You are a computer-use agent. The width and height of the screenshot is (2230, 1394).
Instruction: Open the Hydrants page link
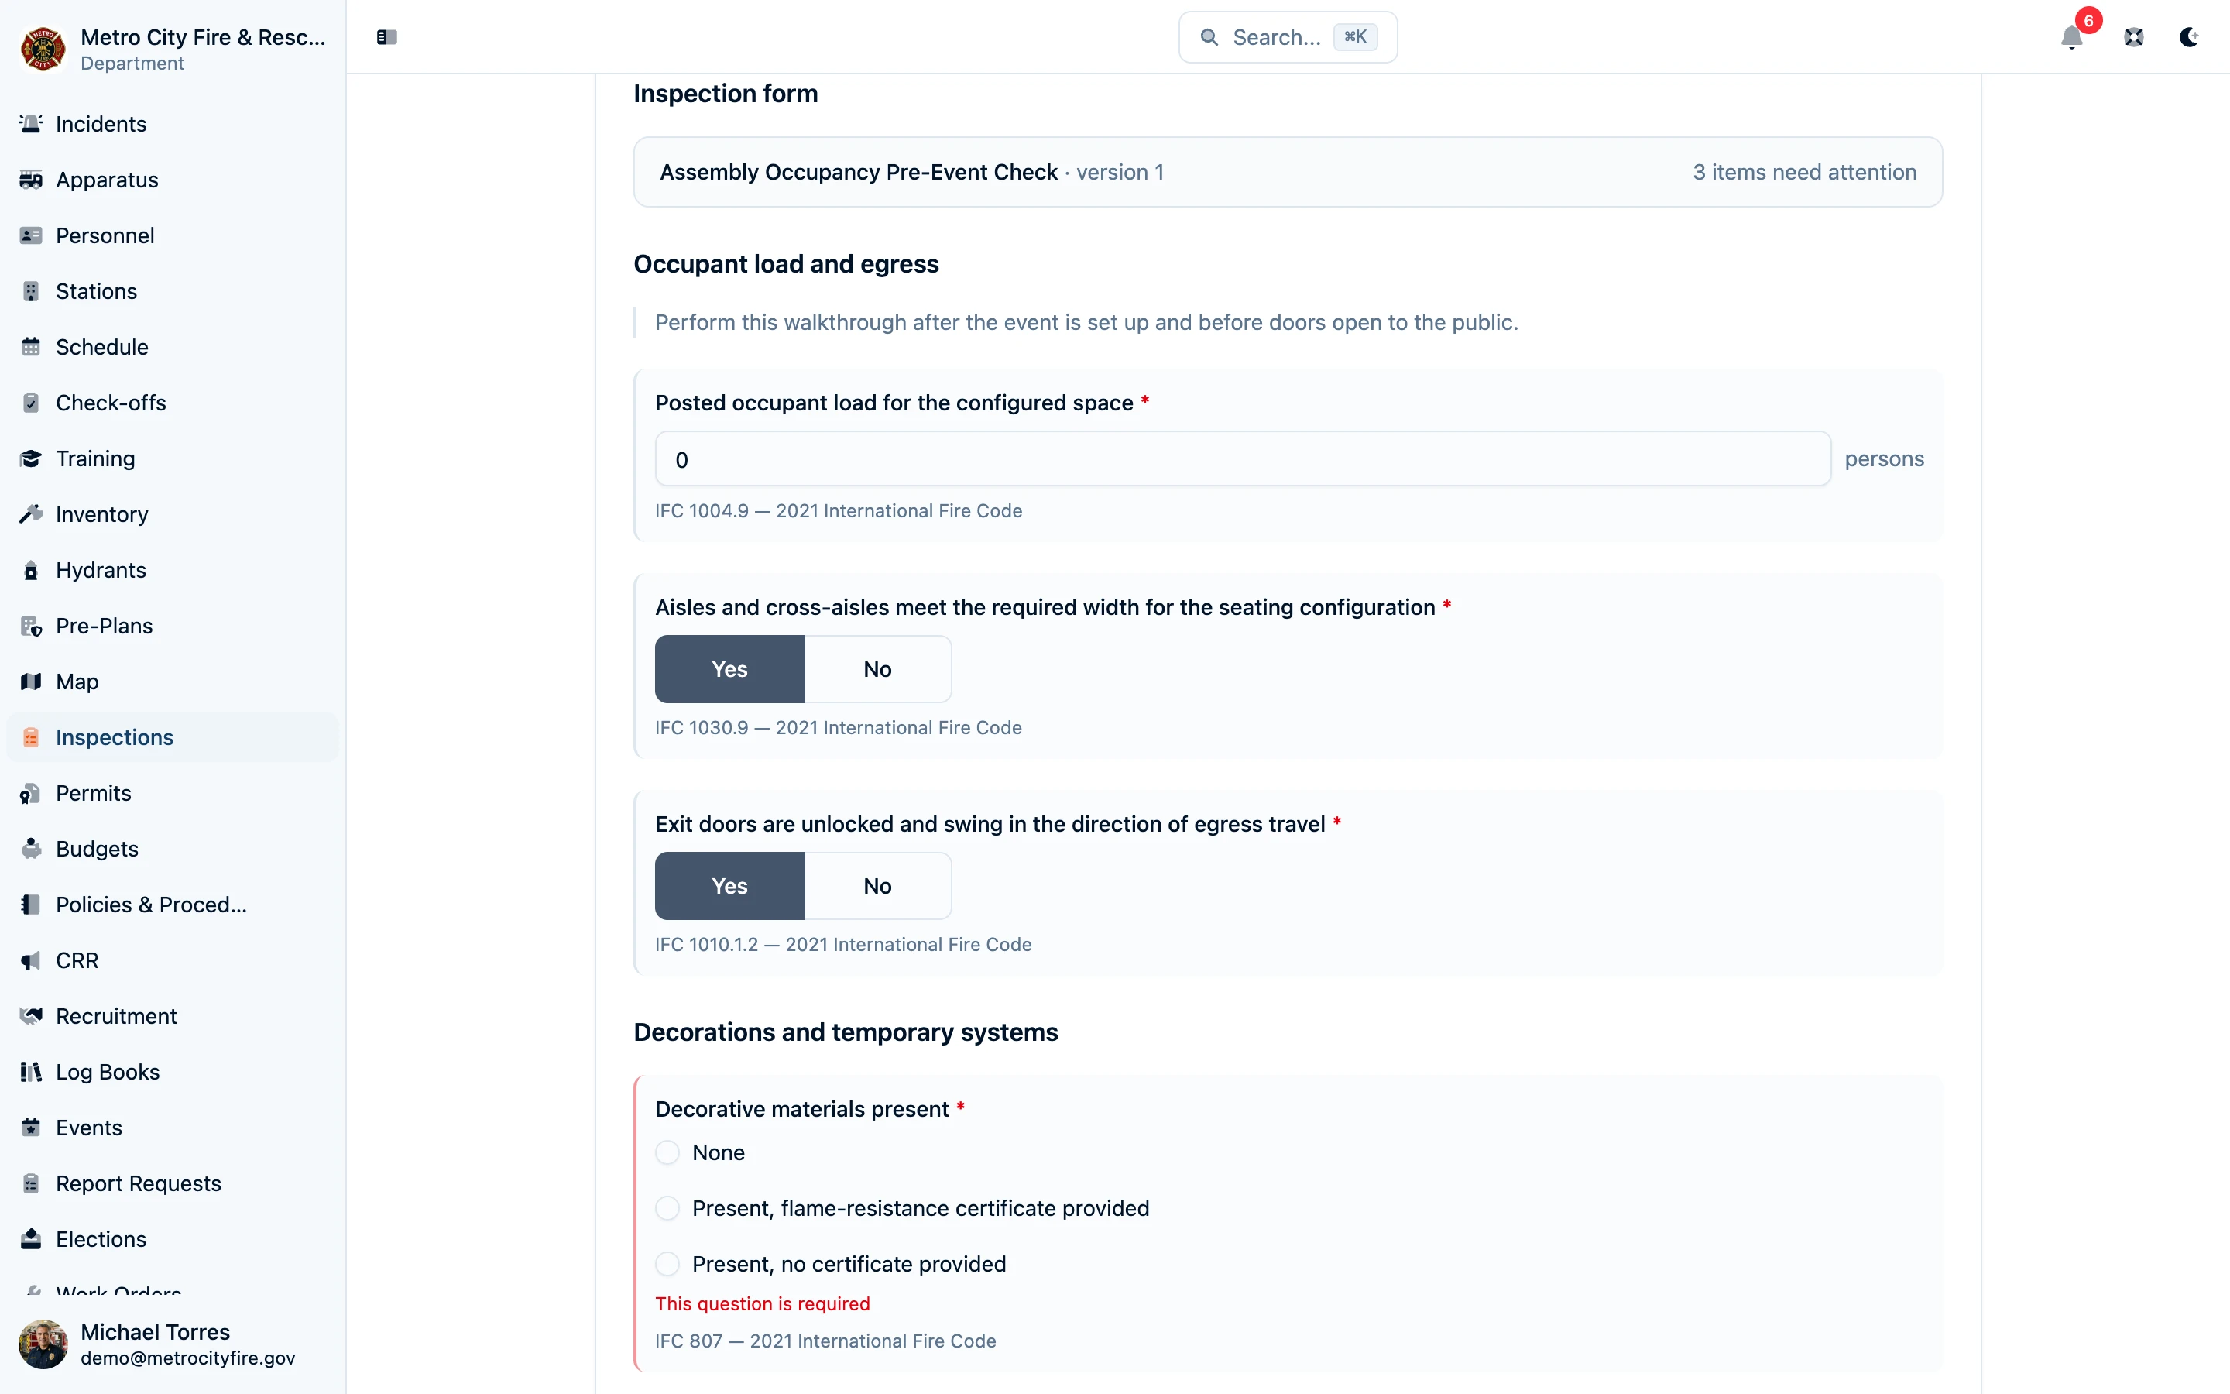(173, 570)
